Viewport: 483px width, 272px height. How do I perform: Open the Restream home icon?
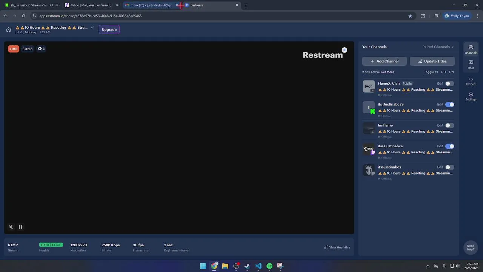(8, 29)
